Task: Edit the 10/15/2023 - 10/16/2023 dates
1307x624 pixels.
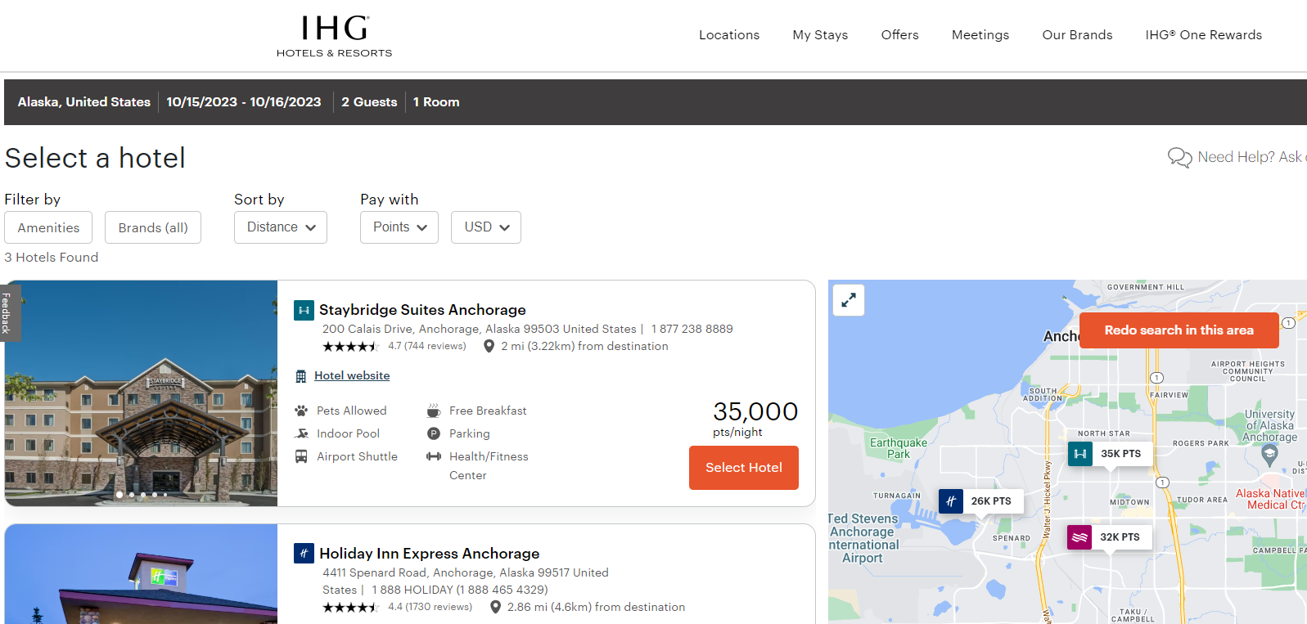Action: click(x=244, y=102)
